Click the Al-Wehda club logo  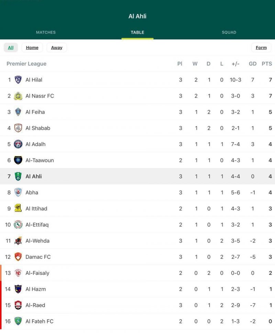click(x=18, y=241)
